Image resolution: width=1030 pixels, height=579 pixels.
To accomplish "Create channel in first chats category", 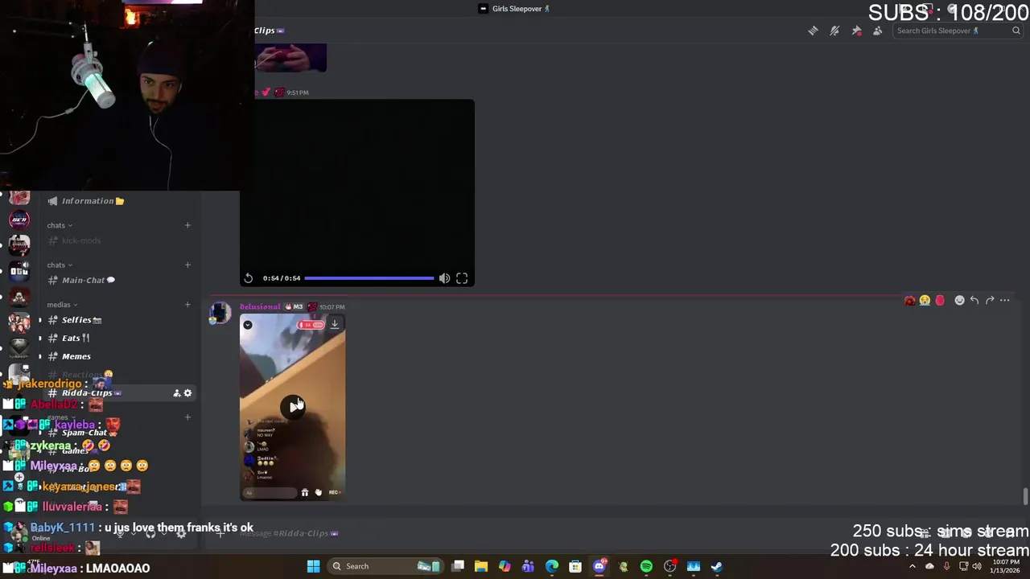I will 187,225.
